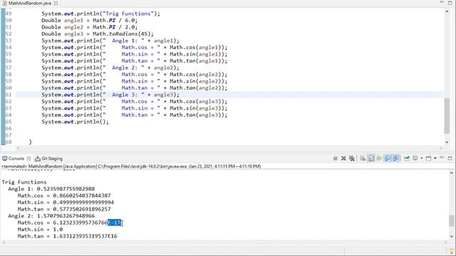Switch to the Git Staging tab
Viewport: 456px width, 256px height.
(52, 159)
